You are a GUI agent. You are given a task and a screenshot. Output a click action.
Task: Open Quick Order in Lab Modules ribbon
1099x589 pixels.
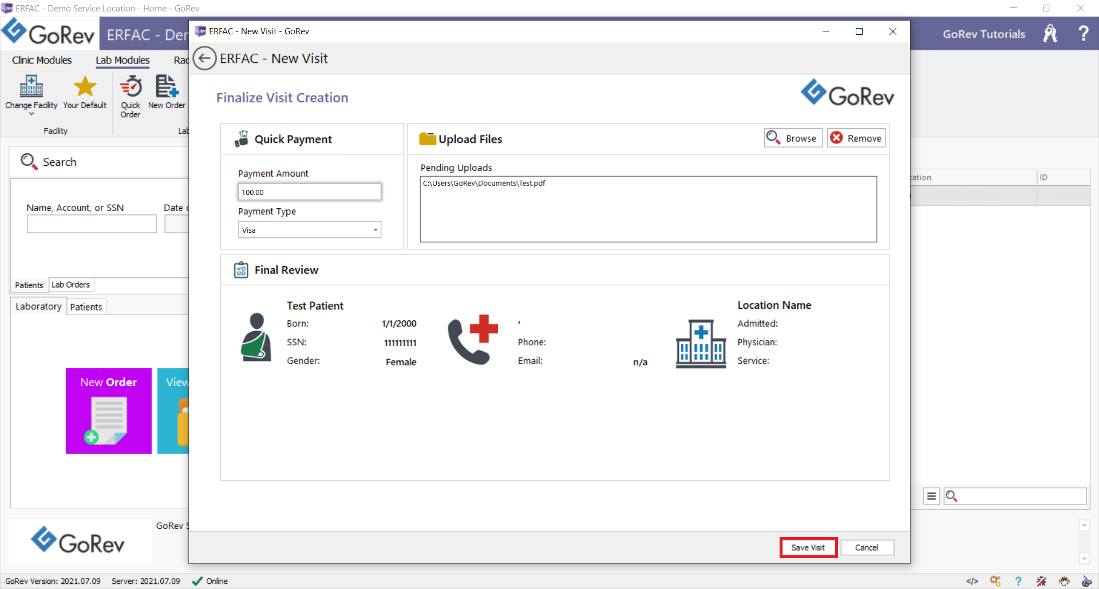point(131,96)
